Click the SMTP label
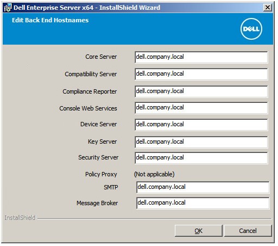This screenshot has width=278, height=246. (111, 187)
